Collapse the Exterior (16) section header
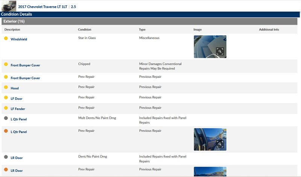Viewport: 301px width, 177px height. tap(14, 21)
